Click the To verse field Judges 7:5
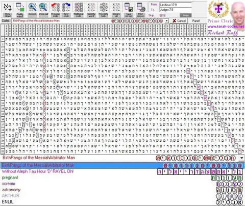The width and height of the screenshot is (245, 206). pyautogui.click(x=176, y=10)
